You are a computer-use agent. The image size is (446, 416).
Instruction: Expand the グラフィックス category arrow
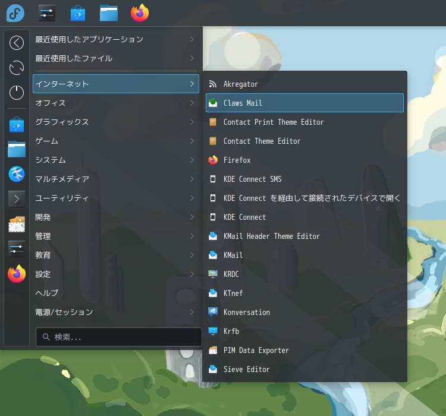(192, 122)
